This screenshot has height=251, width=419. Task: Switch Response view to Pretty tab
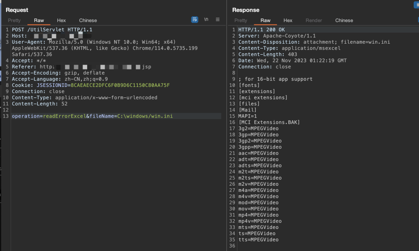(x=241, y=20)
